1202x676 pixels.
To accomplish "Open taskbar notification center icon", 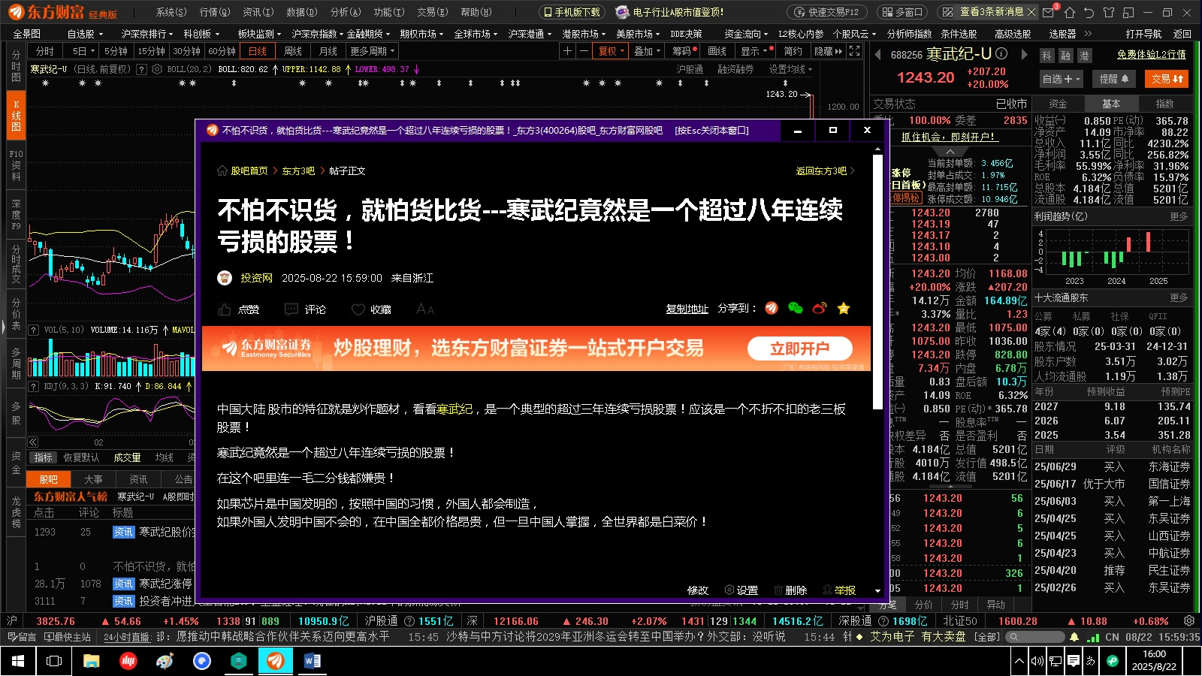I will click(x=1074, y=661).
